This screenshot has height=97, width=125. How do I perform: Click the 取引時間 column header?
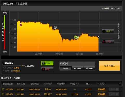pos(34,84)
